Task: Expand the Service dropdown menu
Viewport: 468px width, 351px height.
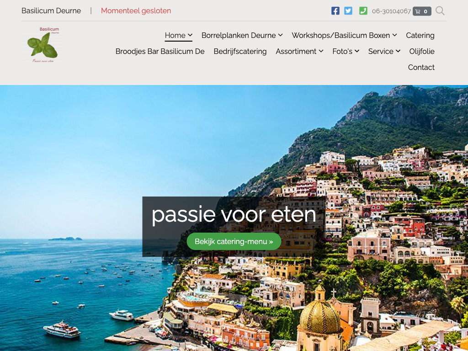Action: tap(398, 51)
